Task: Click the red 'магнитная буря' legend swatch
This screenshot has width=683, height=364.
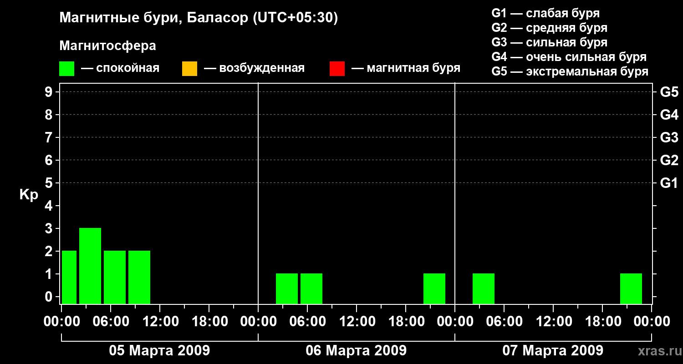Action: (x=337, y=69)
